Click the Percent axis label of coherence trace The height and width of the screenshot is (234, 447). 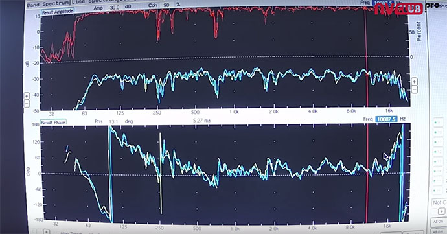point(418,31)
